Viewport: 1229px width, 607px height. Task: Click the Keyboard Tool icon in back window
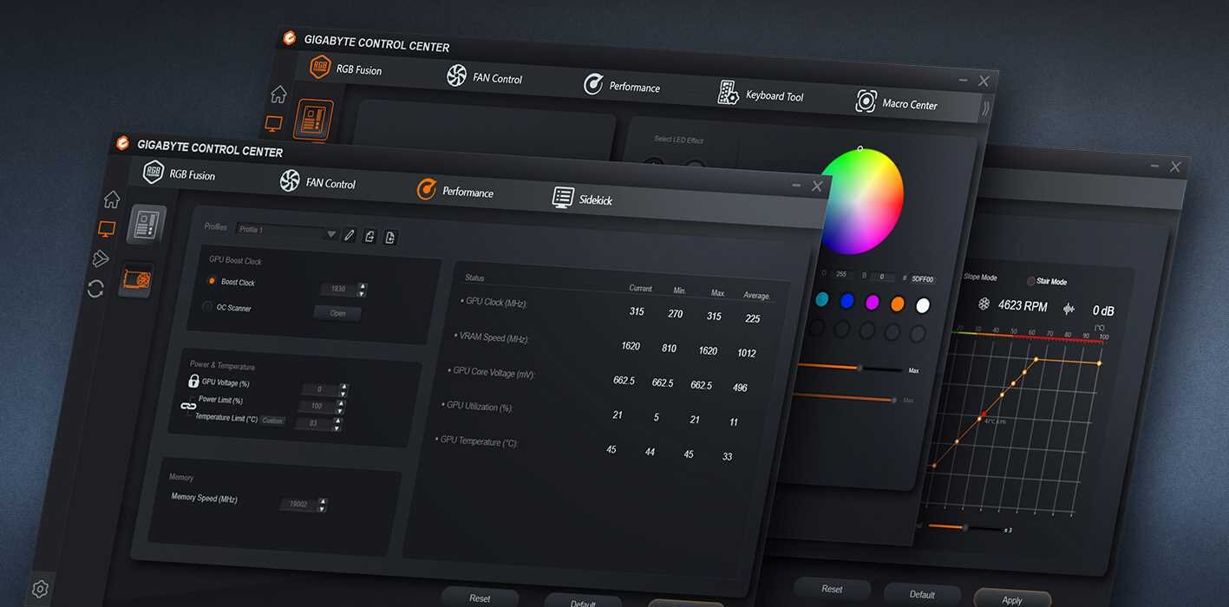728,92
